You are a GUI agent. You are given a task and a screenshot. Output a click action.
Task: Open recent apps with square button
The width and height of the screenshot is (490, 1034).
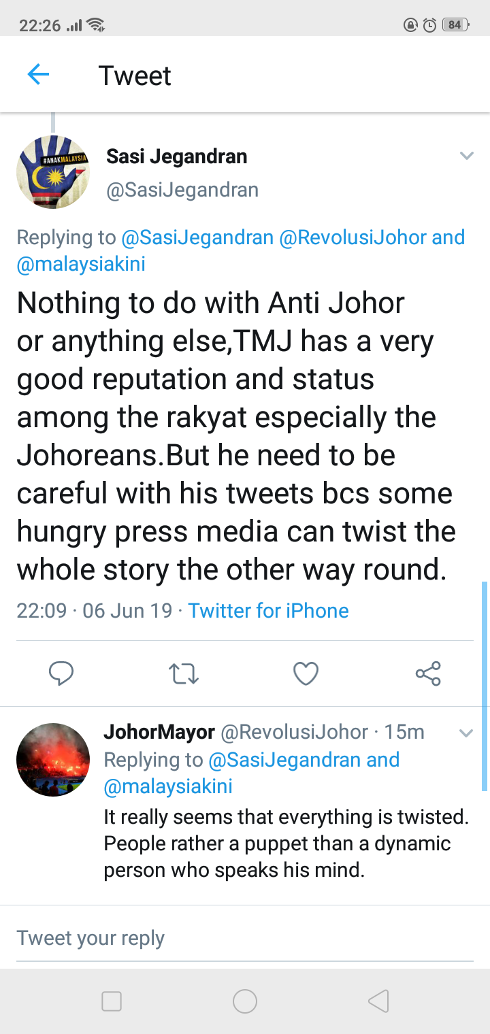[112, 1001]
